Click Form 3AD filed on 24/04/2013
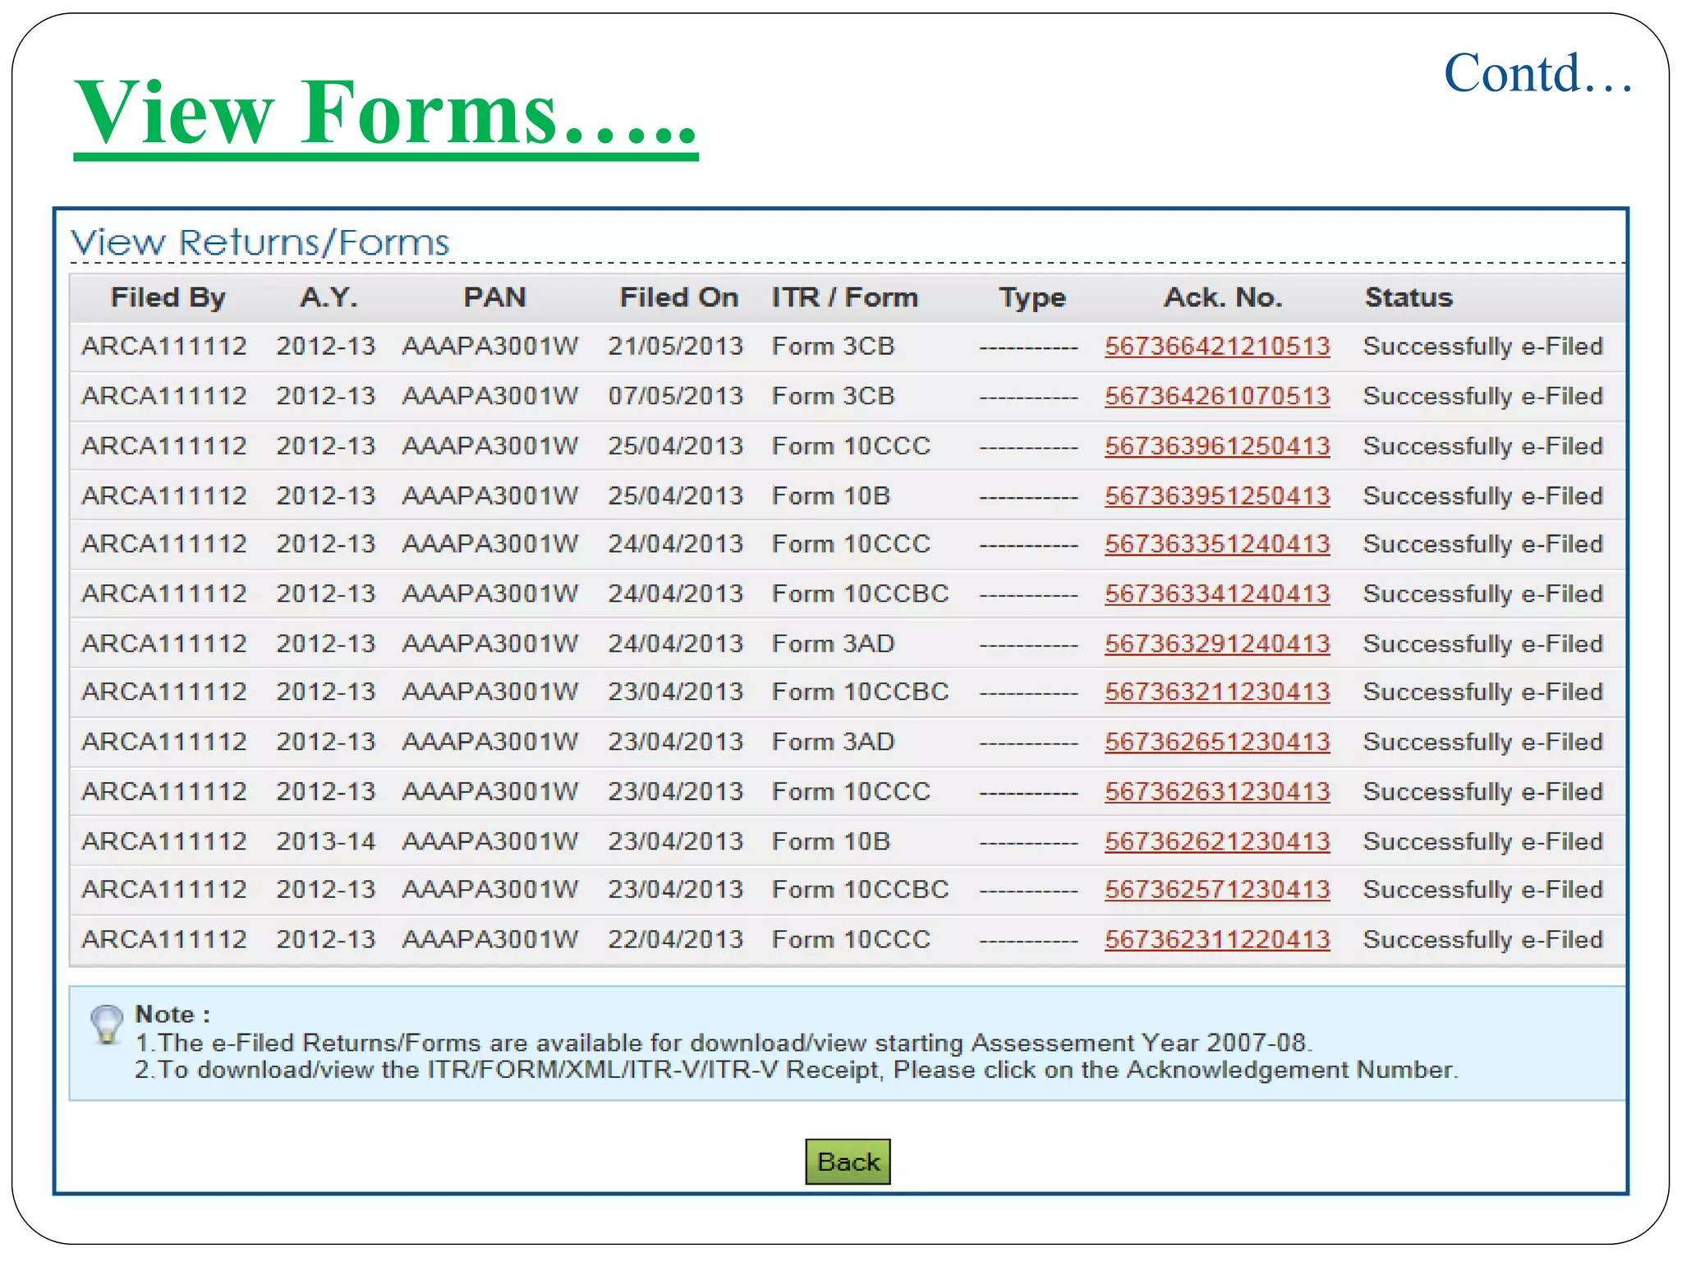Image resolution: width=1682 pixels, height=1262 pixels. [x=833, y=644]
